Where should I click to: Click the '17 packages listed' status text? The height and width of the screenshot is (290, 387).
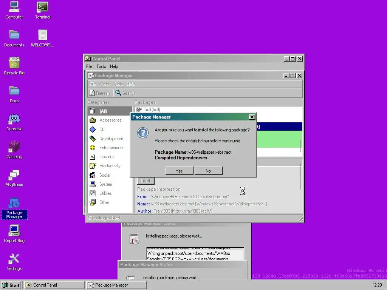(104, 218)
